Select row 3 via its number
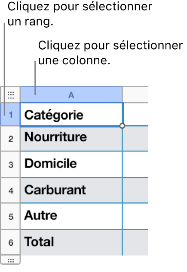 11,164
